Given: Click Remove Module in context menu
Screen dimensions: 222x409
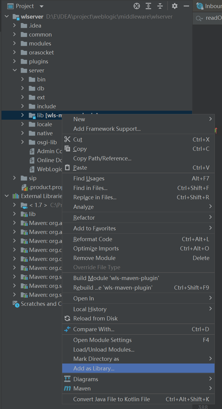Looking at the screenshot, I should pos(94,258).
